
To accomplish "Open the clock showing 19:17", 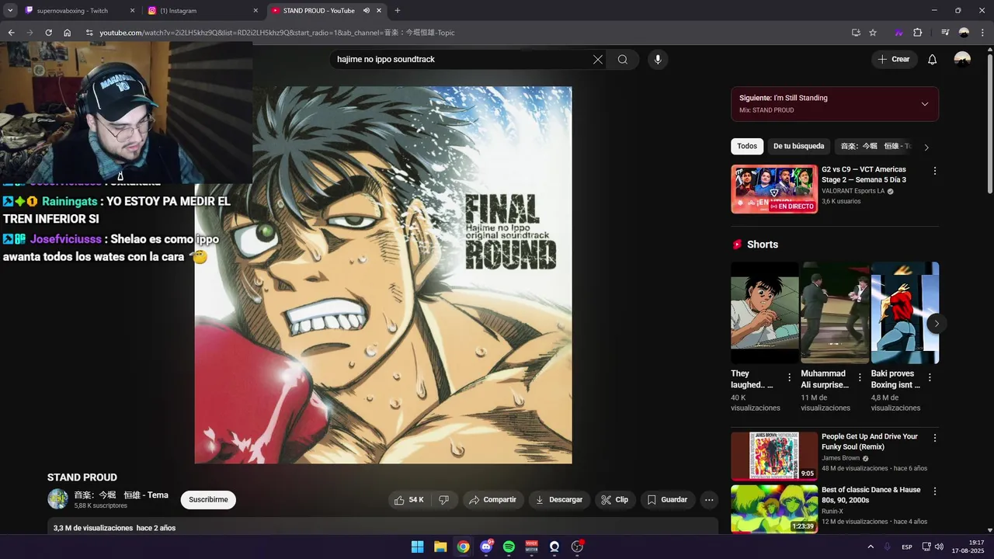I will click(968, 547).
